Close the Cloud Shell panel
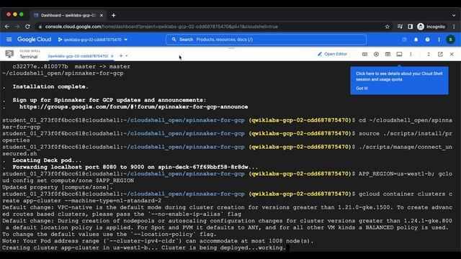Image resolution: width=461 pixels, height=259 pixels. tap(452, 55)
